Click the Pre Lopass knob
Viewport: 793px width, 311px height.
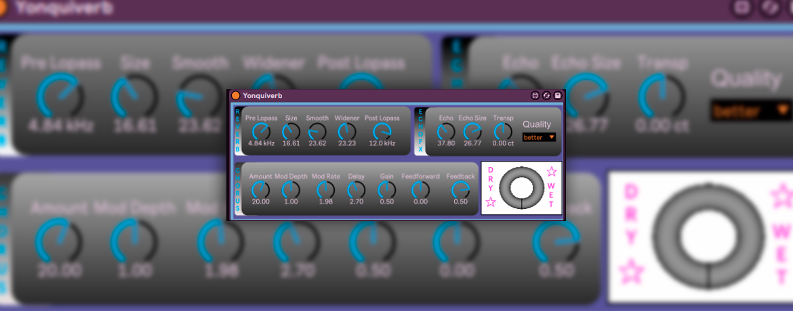click(260, 130)
